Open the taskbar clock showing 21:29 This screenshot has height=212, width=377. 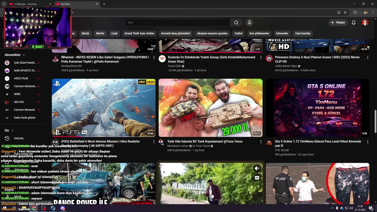pos(360,208)
